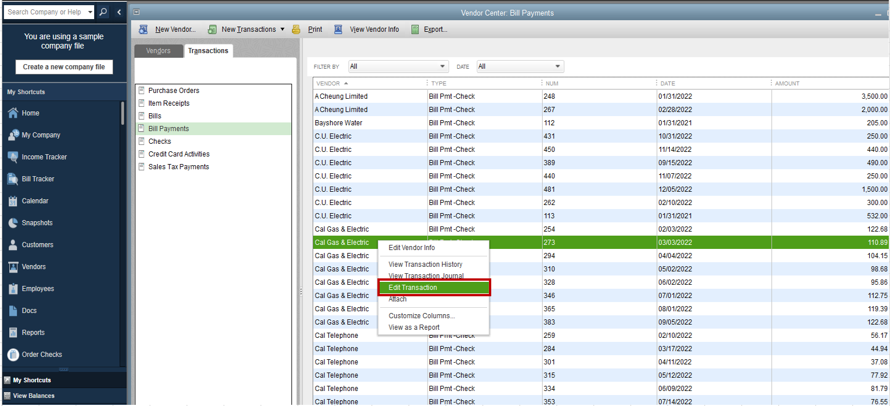The height and width of the screenshot is (406, 890).
Task: Open Snapshots pie chart icon
Action: pos(13,223)
